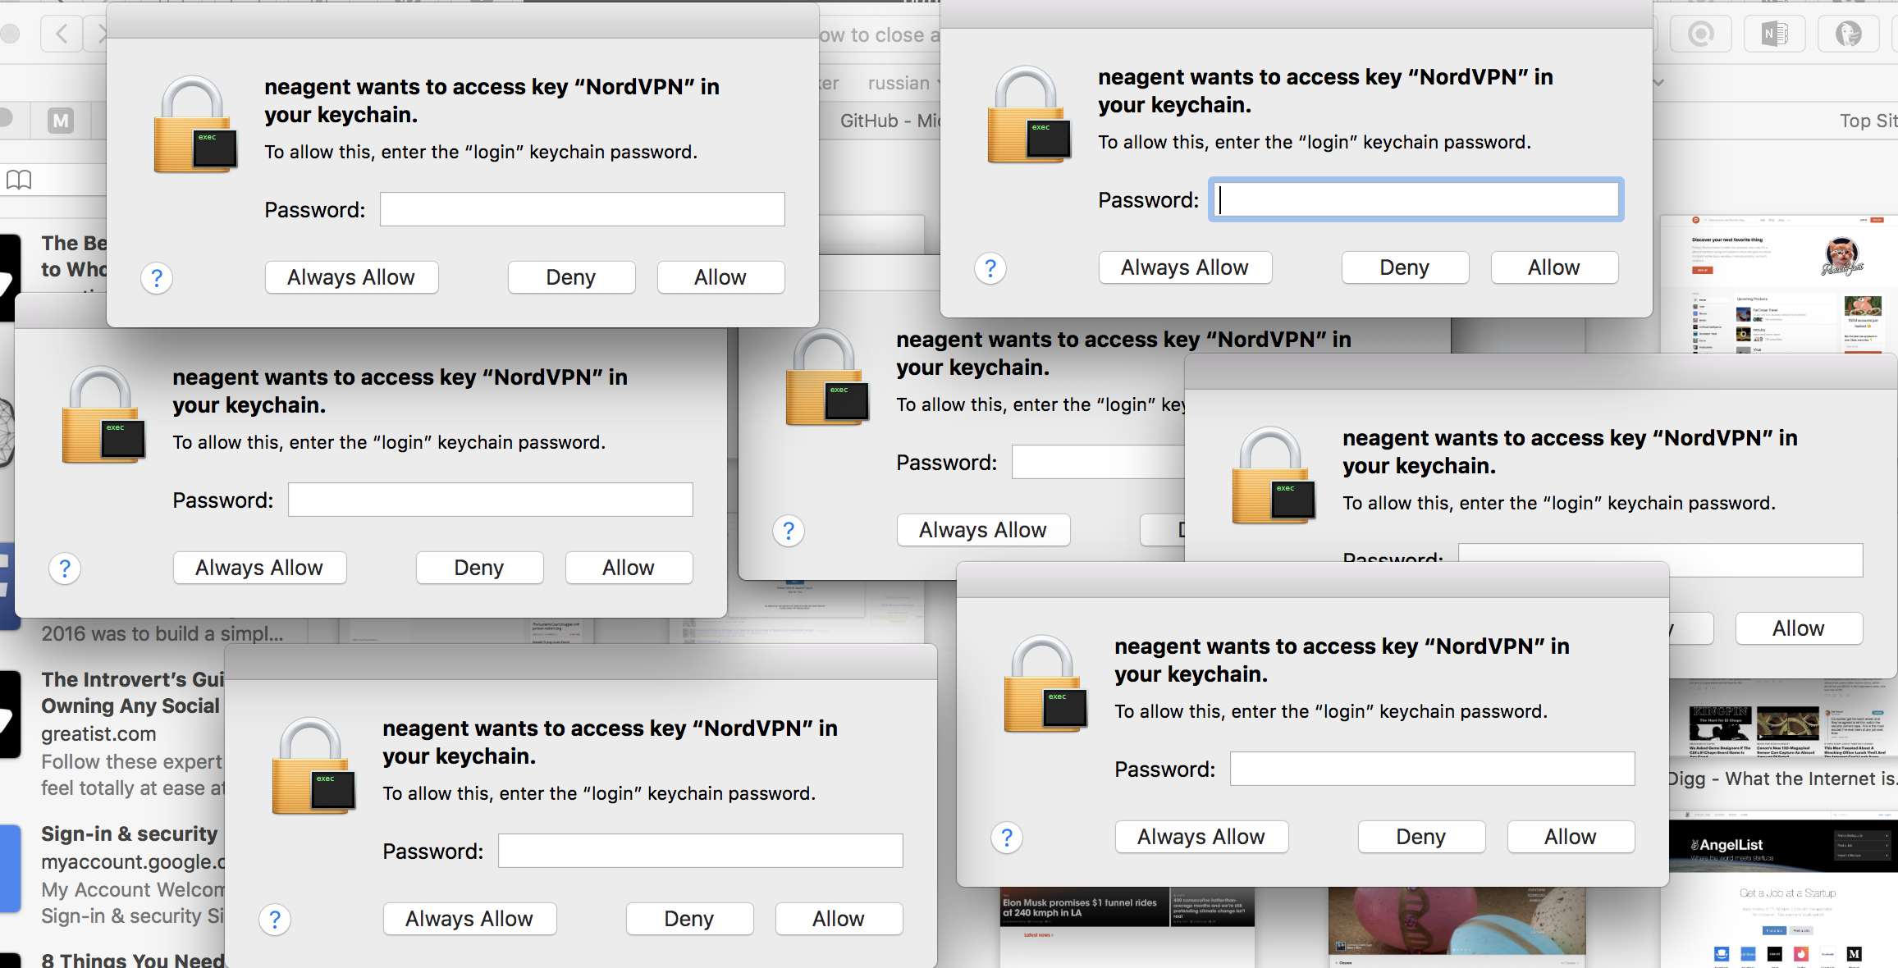Click the DuckDuckGo duck extension icon
The height and width of the screenshot is (968, 1898).
(1847, 34)
